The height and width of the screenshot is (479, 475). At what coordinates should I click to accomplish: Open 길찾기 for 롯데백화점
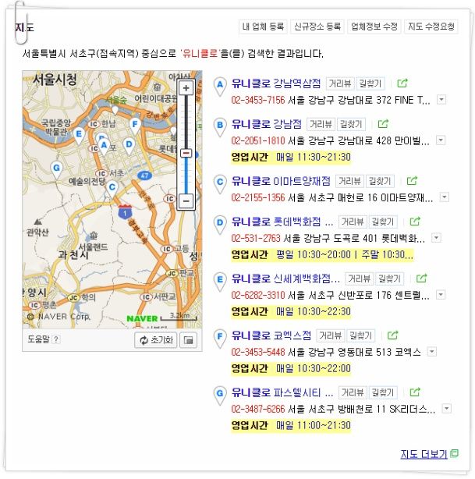click(x=383, y=222)
